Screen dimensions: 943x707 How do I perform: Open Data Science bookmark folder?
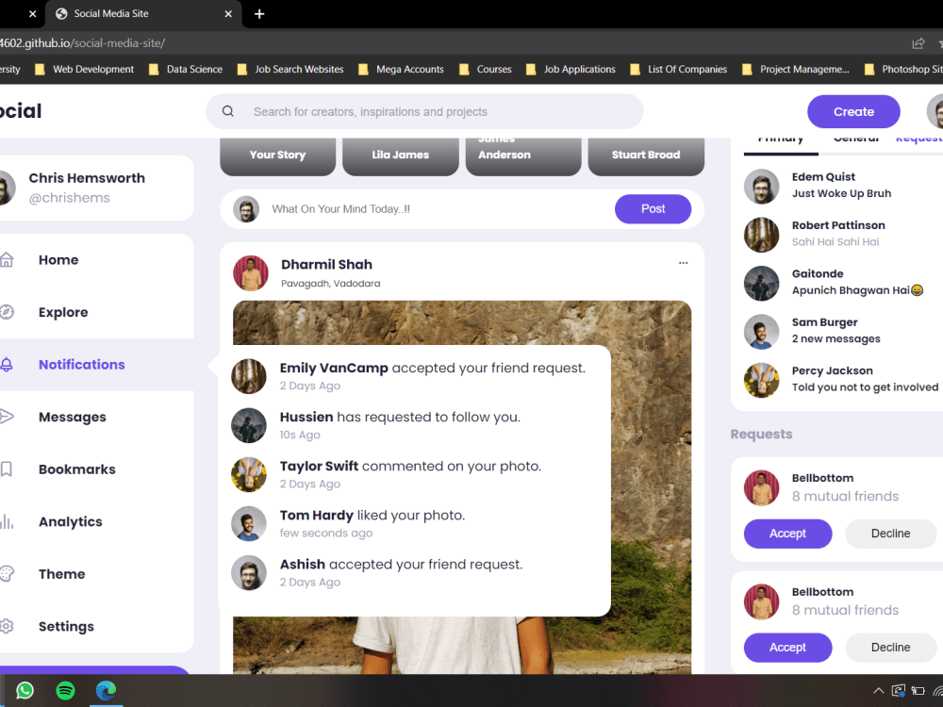pos(186,69)
